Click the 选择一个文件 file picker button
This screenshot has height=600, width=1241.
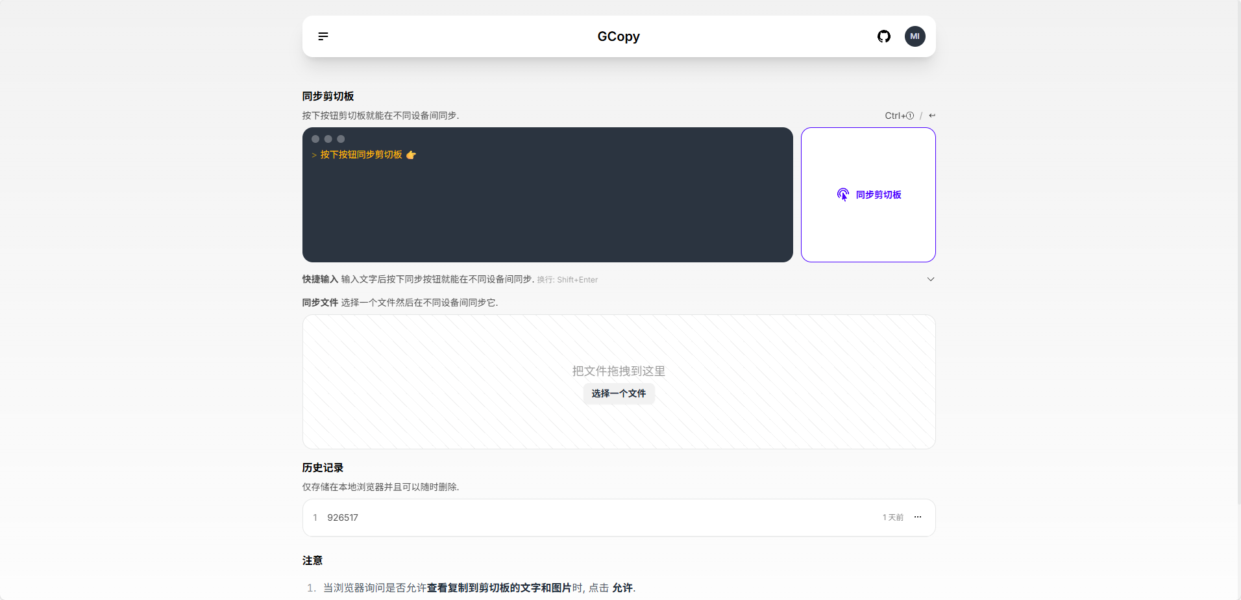[x=619, y=394]
